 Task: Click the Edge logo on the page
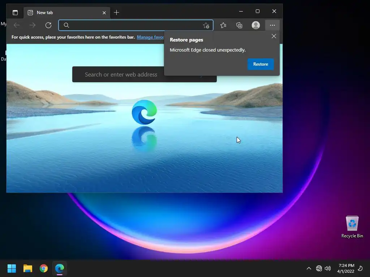pyautogui.click(x=144, y=112)
